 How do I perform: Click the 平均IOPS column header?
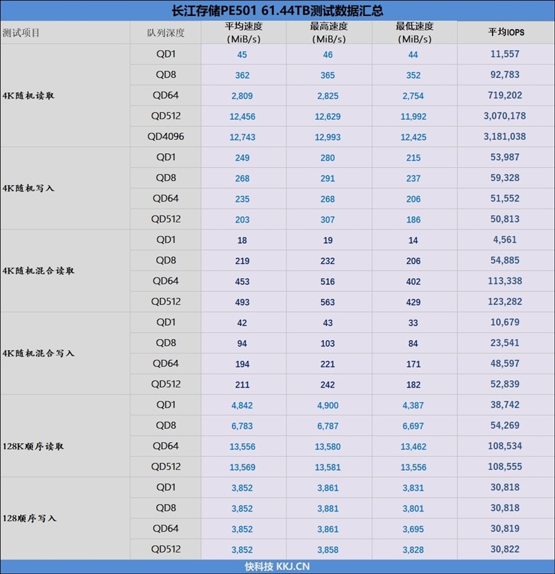(x=506, y=33)
